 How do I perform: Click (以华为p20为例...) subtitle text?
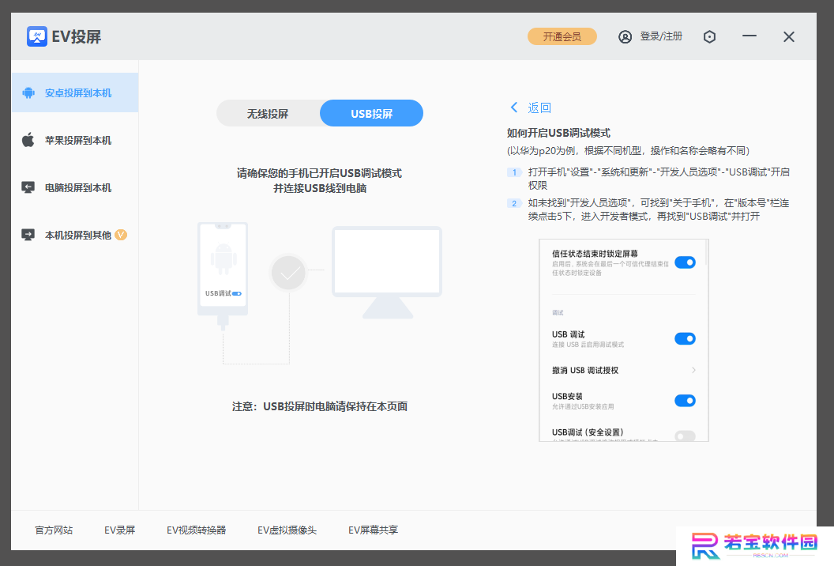(628, 151)
